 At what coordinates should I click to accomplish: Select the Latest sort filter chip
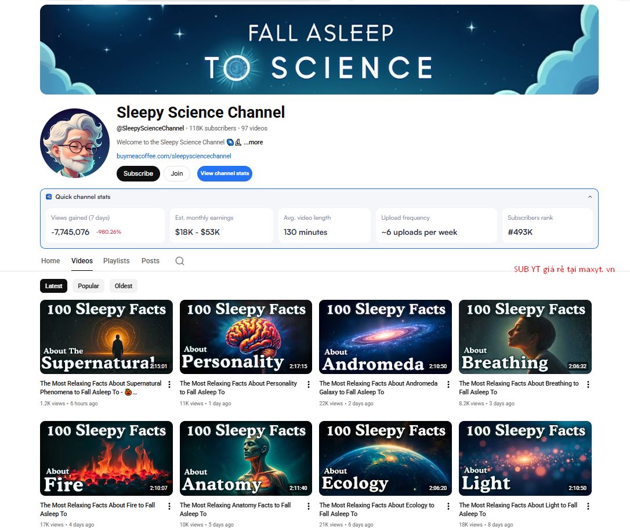54,286
